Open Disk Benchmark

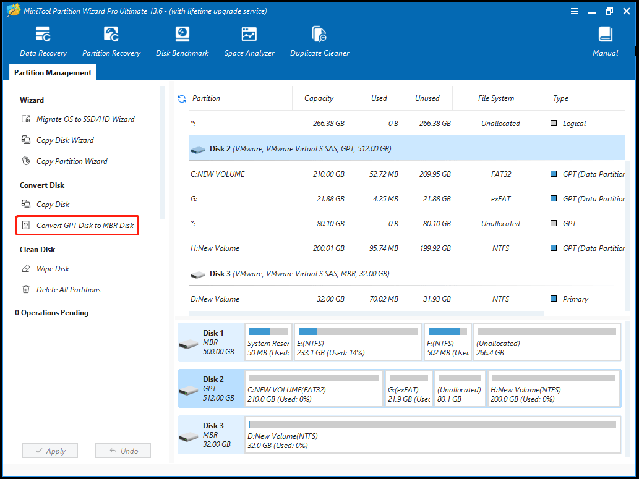182,41
